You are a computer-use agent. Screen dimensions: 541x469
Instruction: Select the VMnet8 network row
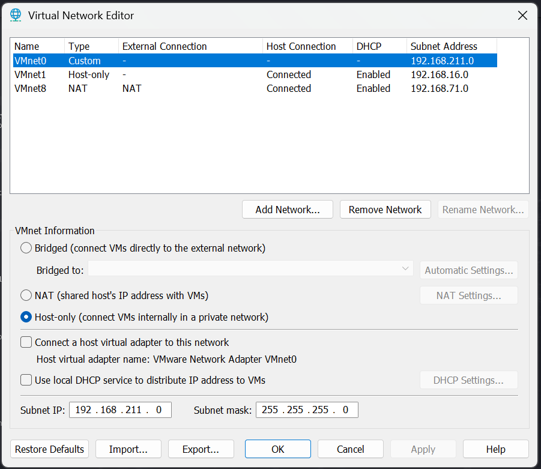tap(255, 88)
